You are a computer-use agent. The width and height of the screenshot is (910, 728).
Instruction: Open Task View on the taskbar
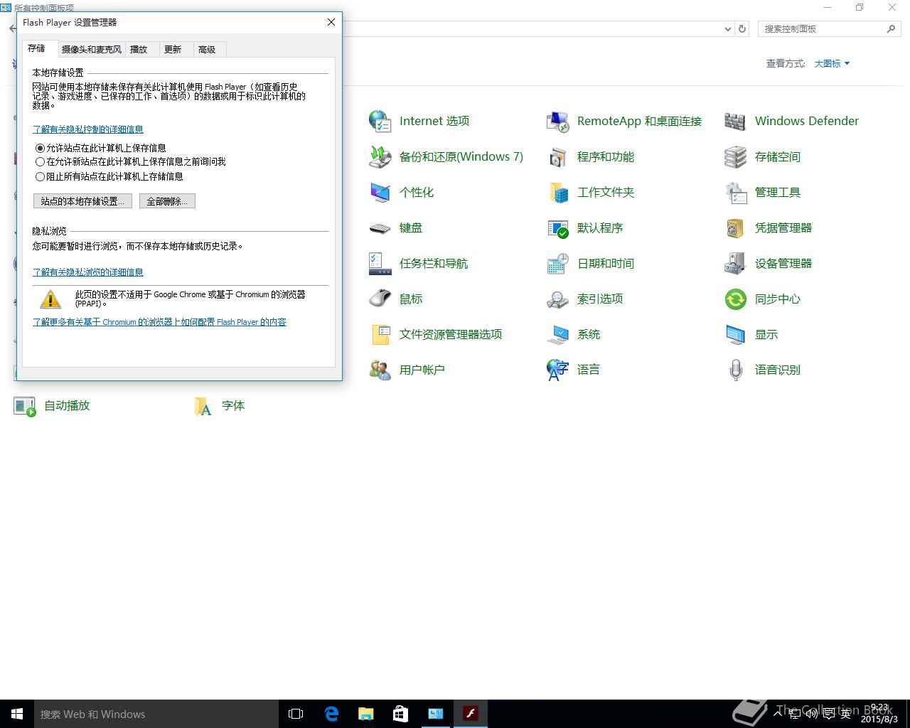point(296,714)
